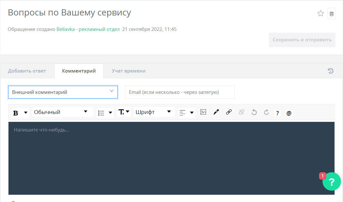Open the comment type dropdown
The height and width of the screenshot is (202, 343).
click(63, 92)
